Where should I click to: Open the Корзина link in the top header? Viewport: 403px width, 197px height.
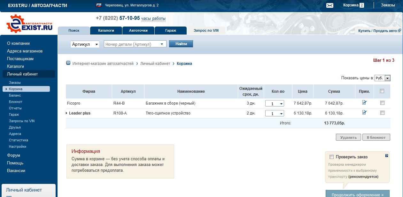351,5
